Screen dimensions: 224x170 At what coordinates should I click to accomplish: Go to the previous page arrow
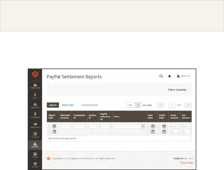pos(161,105)
